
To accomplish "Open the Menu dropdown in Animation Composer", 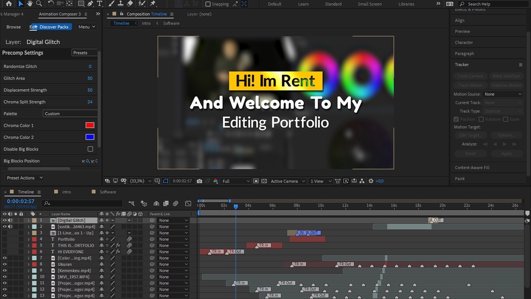I will pyautogui.click(x=87, y=27).
